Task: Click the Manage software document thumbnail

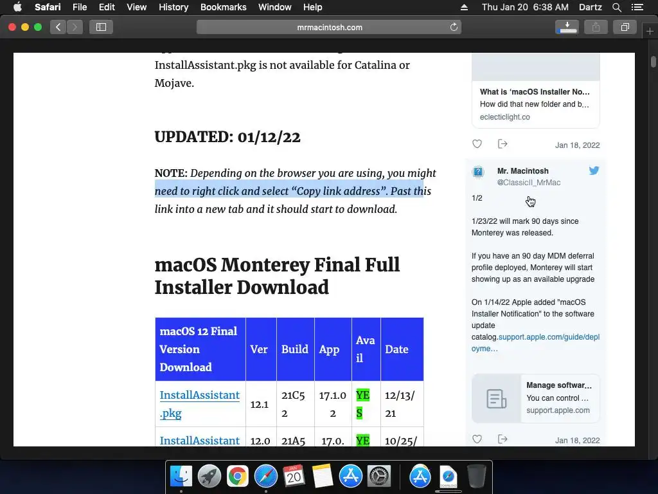Action: pyautogui.click(x=497, y=398)
